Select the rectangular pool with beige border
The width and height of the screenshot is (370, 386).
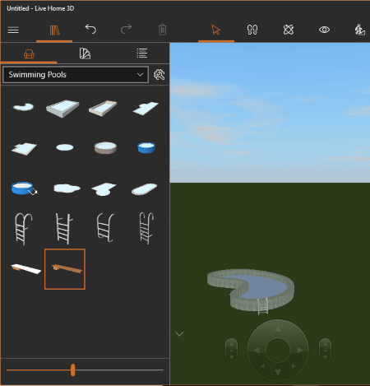pyautogui.click(x=103, y=108)
